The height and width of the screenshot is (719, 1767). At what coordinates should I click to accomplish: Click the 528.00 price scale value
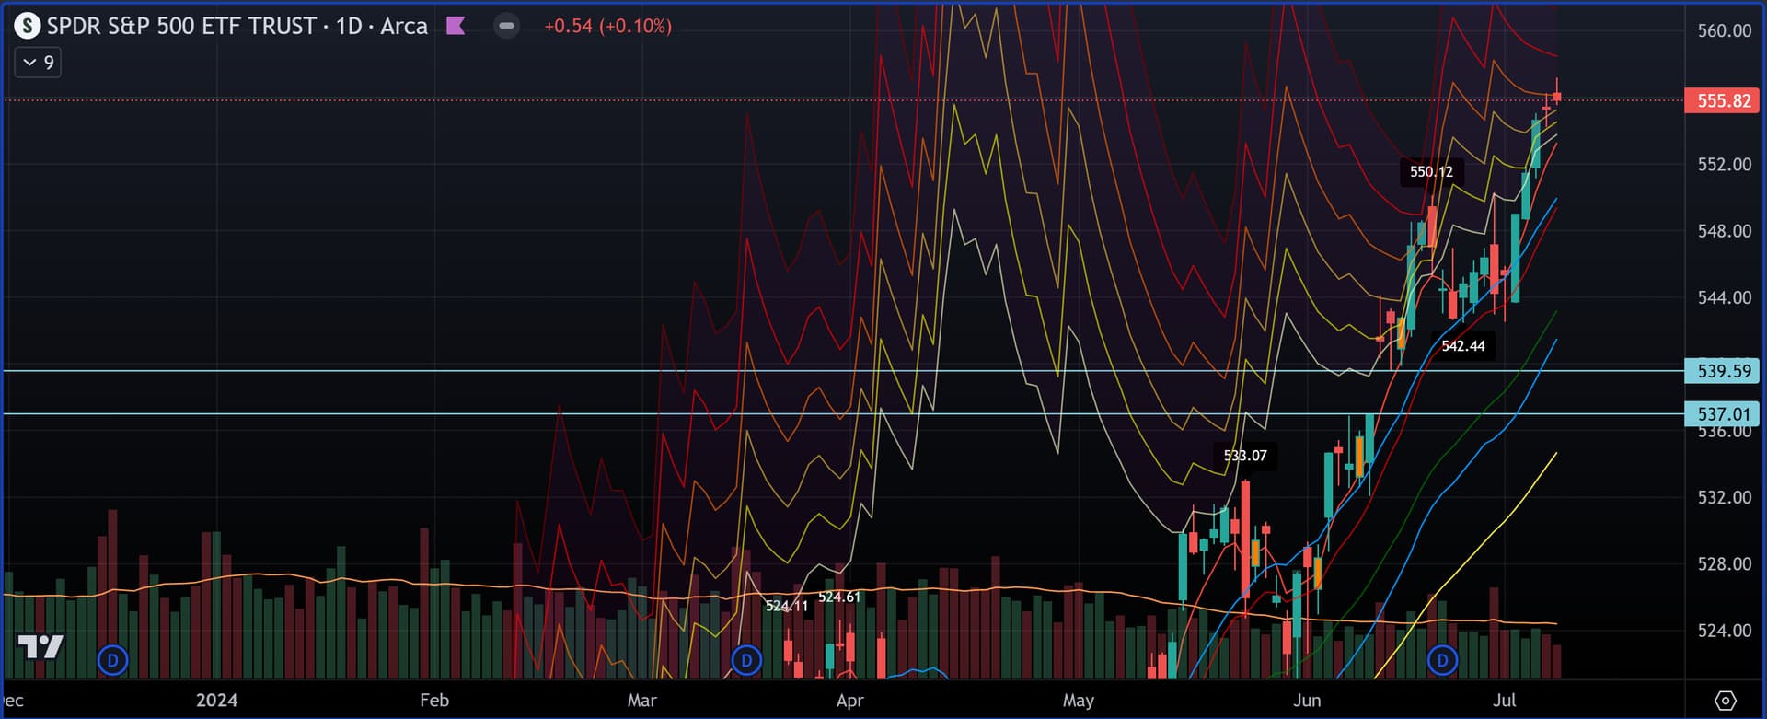click(1725, 563)
